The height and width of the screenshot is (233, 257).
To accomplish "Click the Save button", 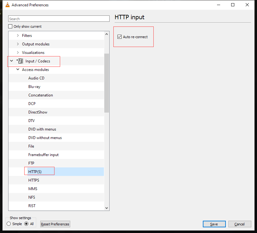I will 214,224.
